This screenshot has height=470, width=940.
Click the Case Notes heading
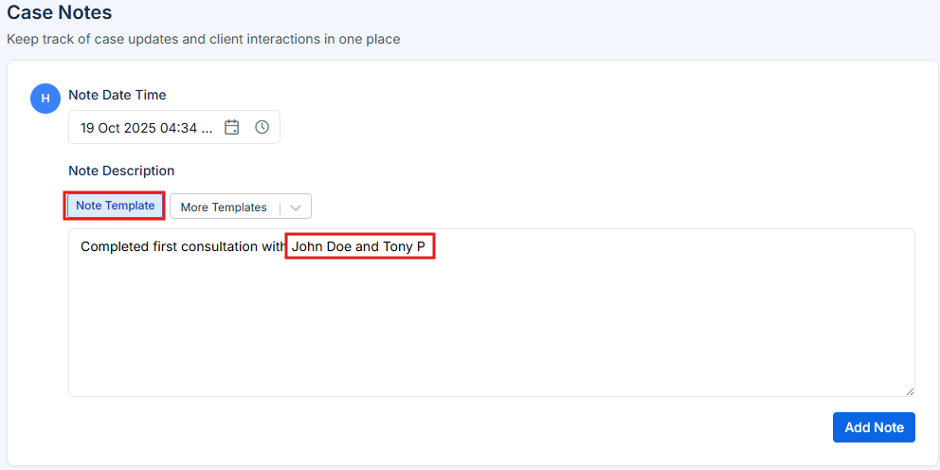pyautogui.click(x=60, y=11)
